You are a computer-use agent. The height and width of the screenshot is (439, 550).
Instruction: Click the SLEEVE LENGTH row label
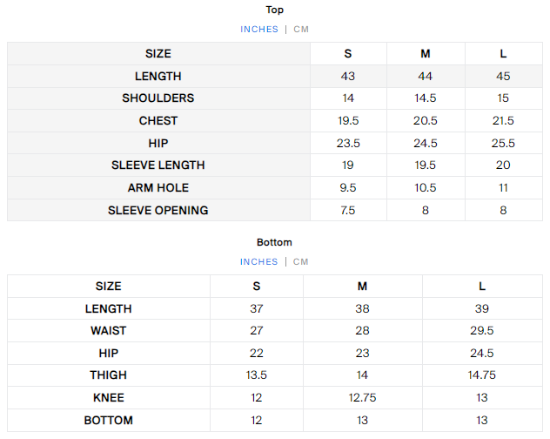pyautogui.click(x=158, y=165)
